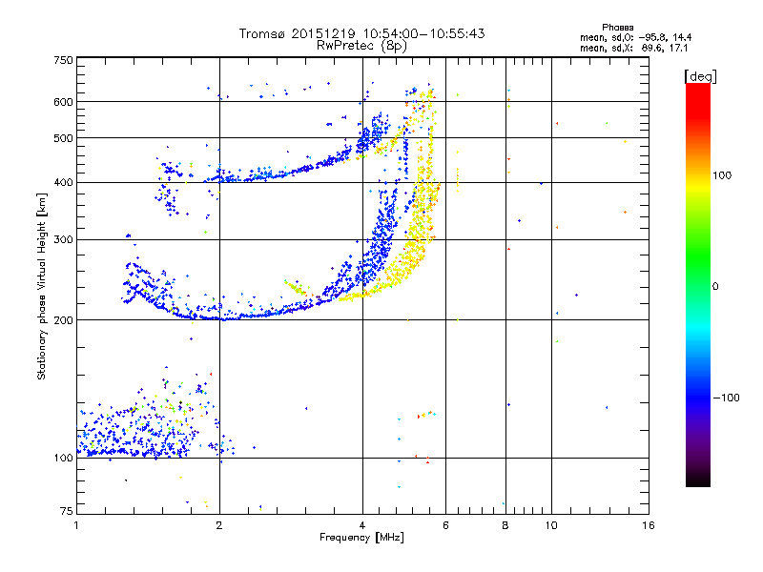Click the 'Stationary phase Virtual Height [km]' axis label
The height and width of the screenshot is (572, 763).
pos(41,287)
